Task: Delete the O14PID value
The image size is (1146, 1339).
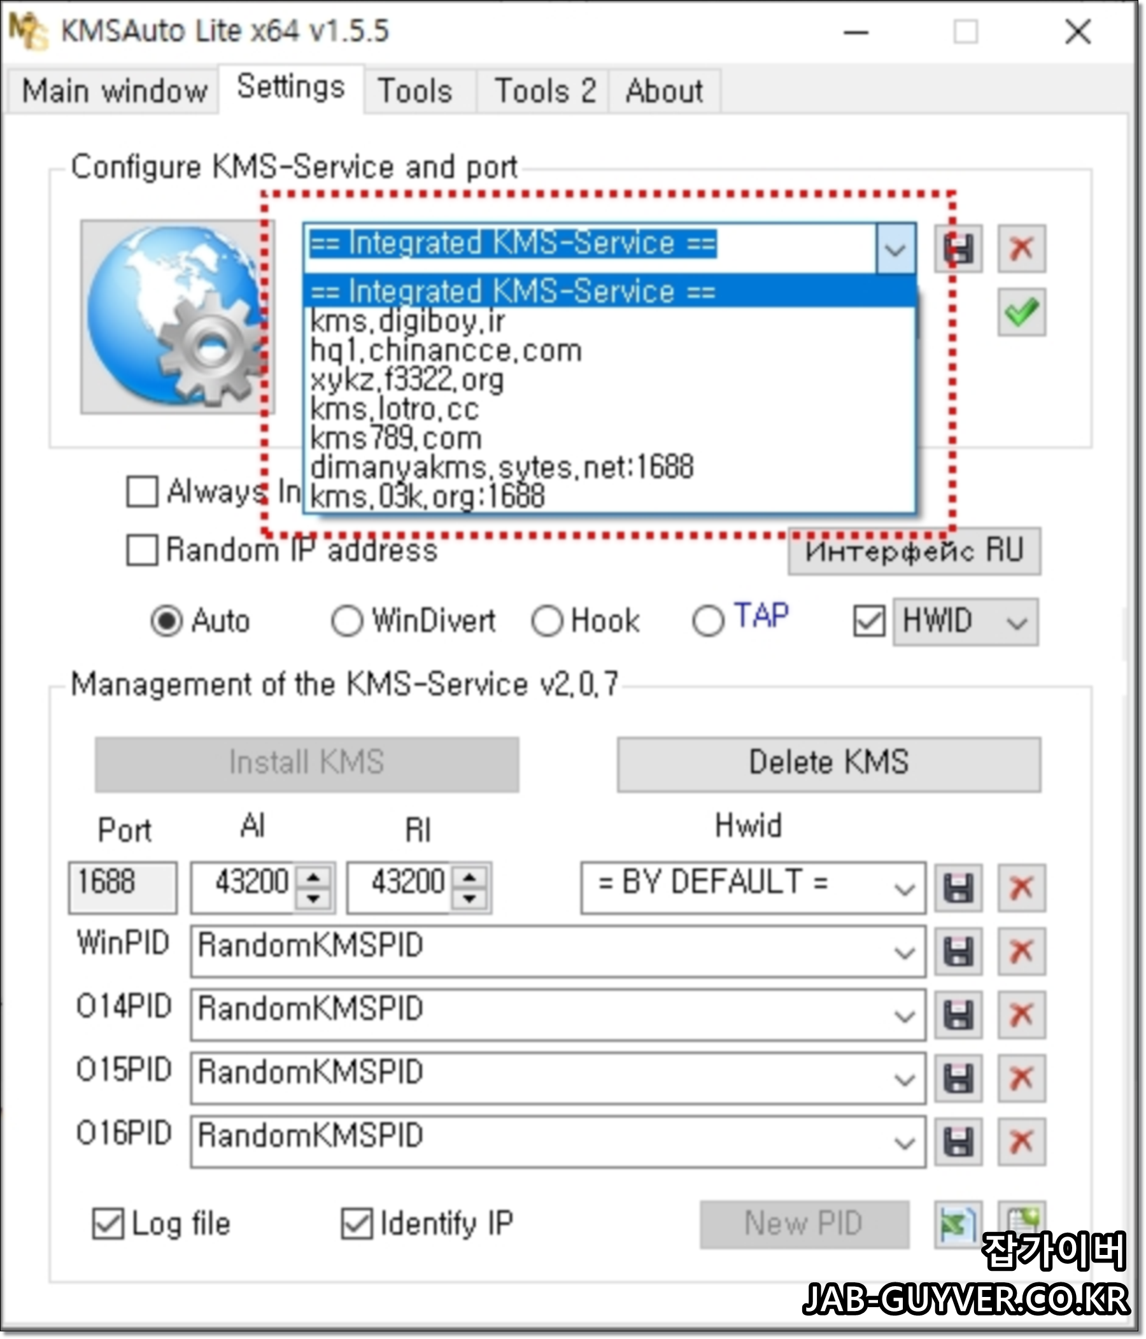Action: point(1022,1014)
